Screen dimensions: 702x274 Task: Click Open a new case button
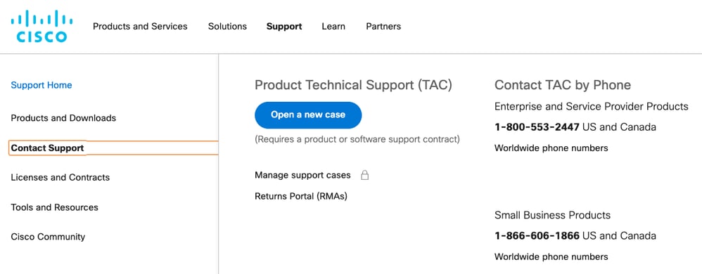pos(308,115)
